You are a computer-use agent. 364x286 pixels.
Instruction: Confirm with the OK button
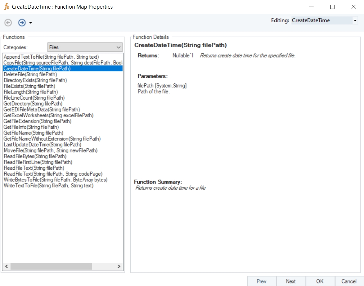[320, 281]
